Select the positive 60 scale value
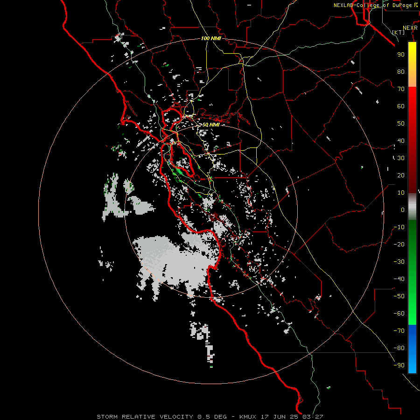This screenshot has width=420, height=420. [401, 106]
